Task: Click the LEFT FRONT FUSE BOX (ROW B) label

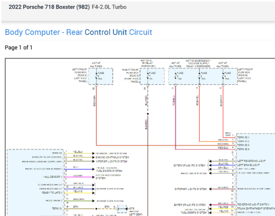Action: [245, 75]
